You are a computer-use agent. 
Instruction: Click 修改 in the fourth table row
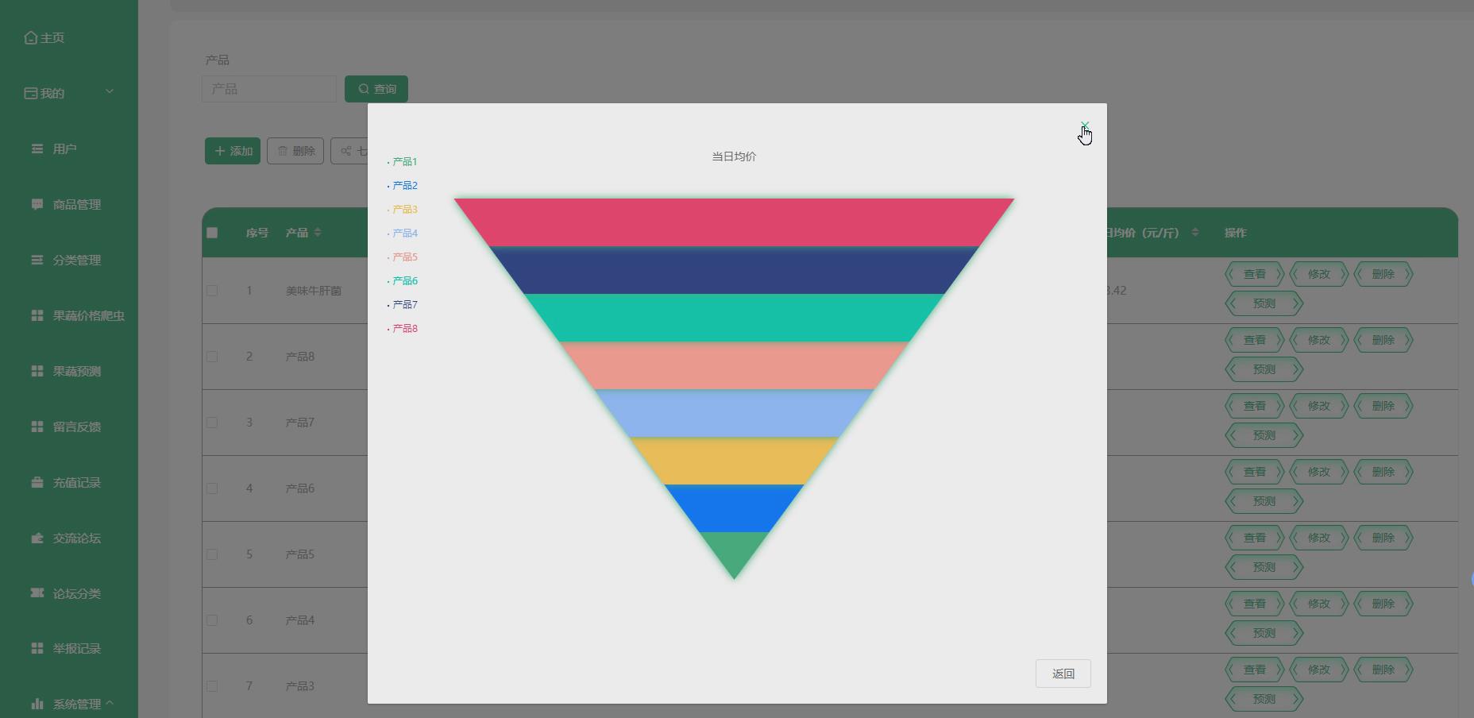pyautogui.click(x=1319, y=472)
